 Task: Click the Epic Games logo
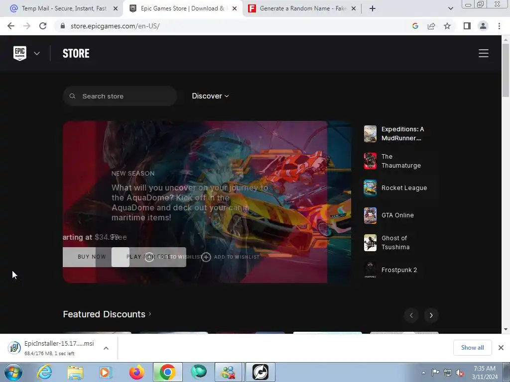tap(20, 53)
